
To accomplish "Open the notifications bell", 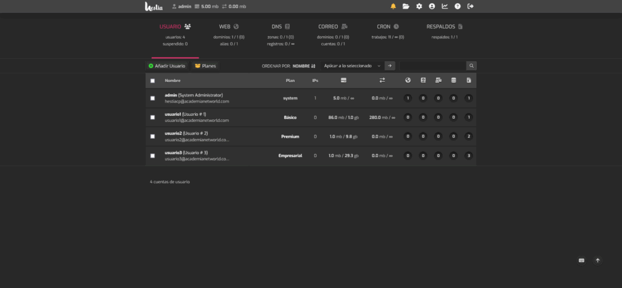I will pyautogui.click(x=393, y=6).
